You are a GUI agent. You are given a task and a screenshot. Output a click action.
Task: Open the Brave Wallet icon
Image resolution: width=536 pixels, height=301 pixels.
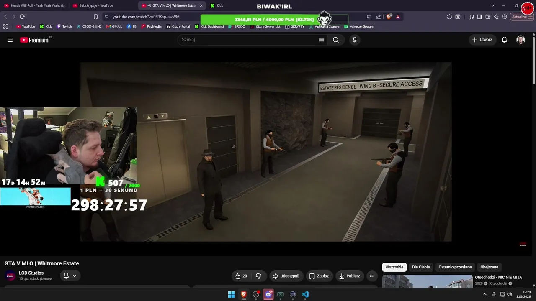(x=488, y=17)
